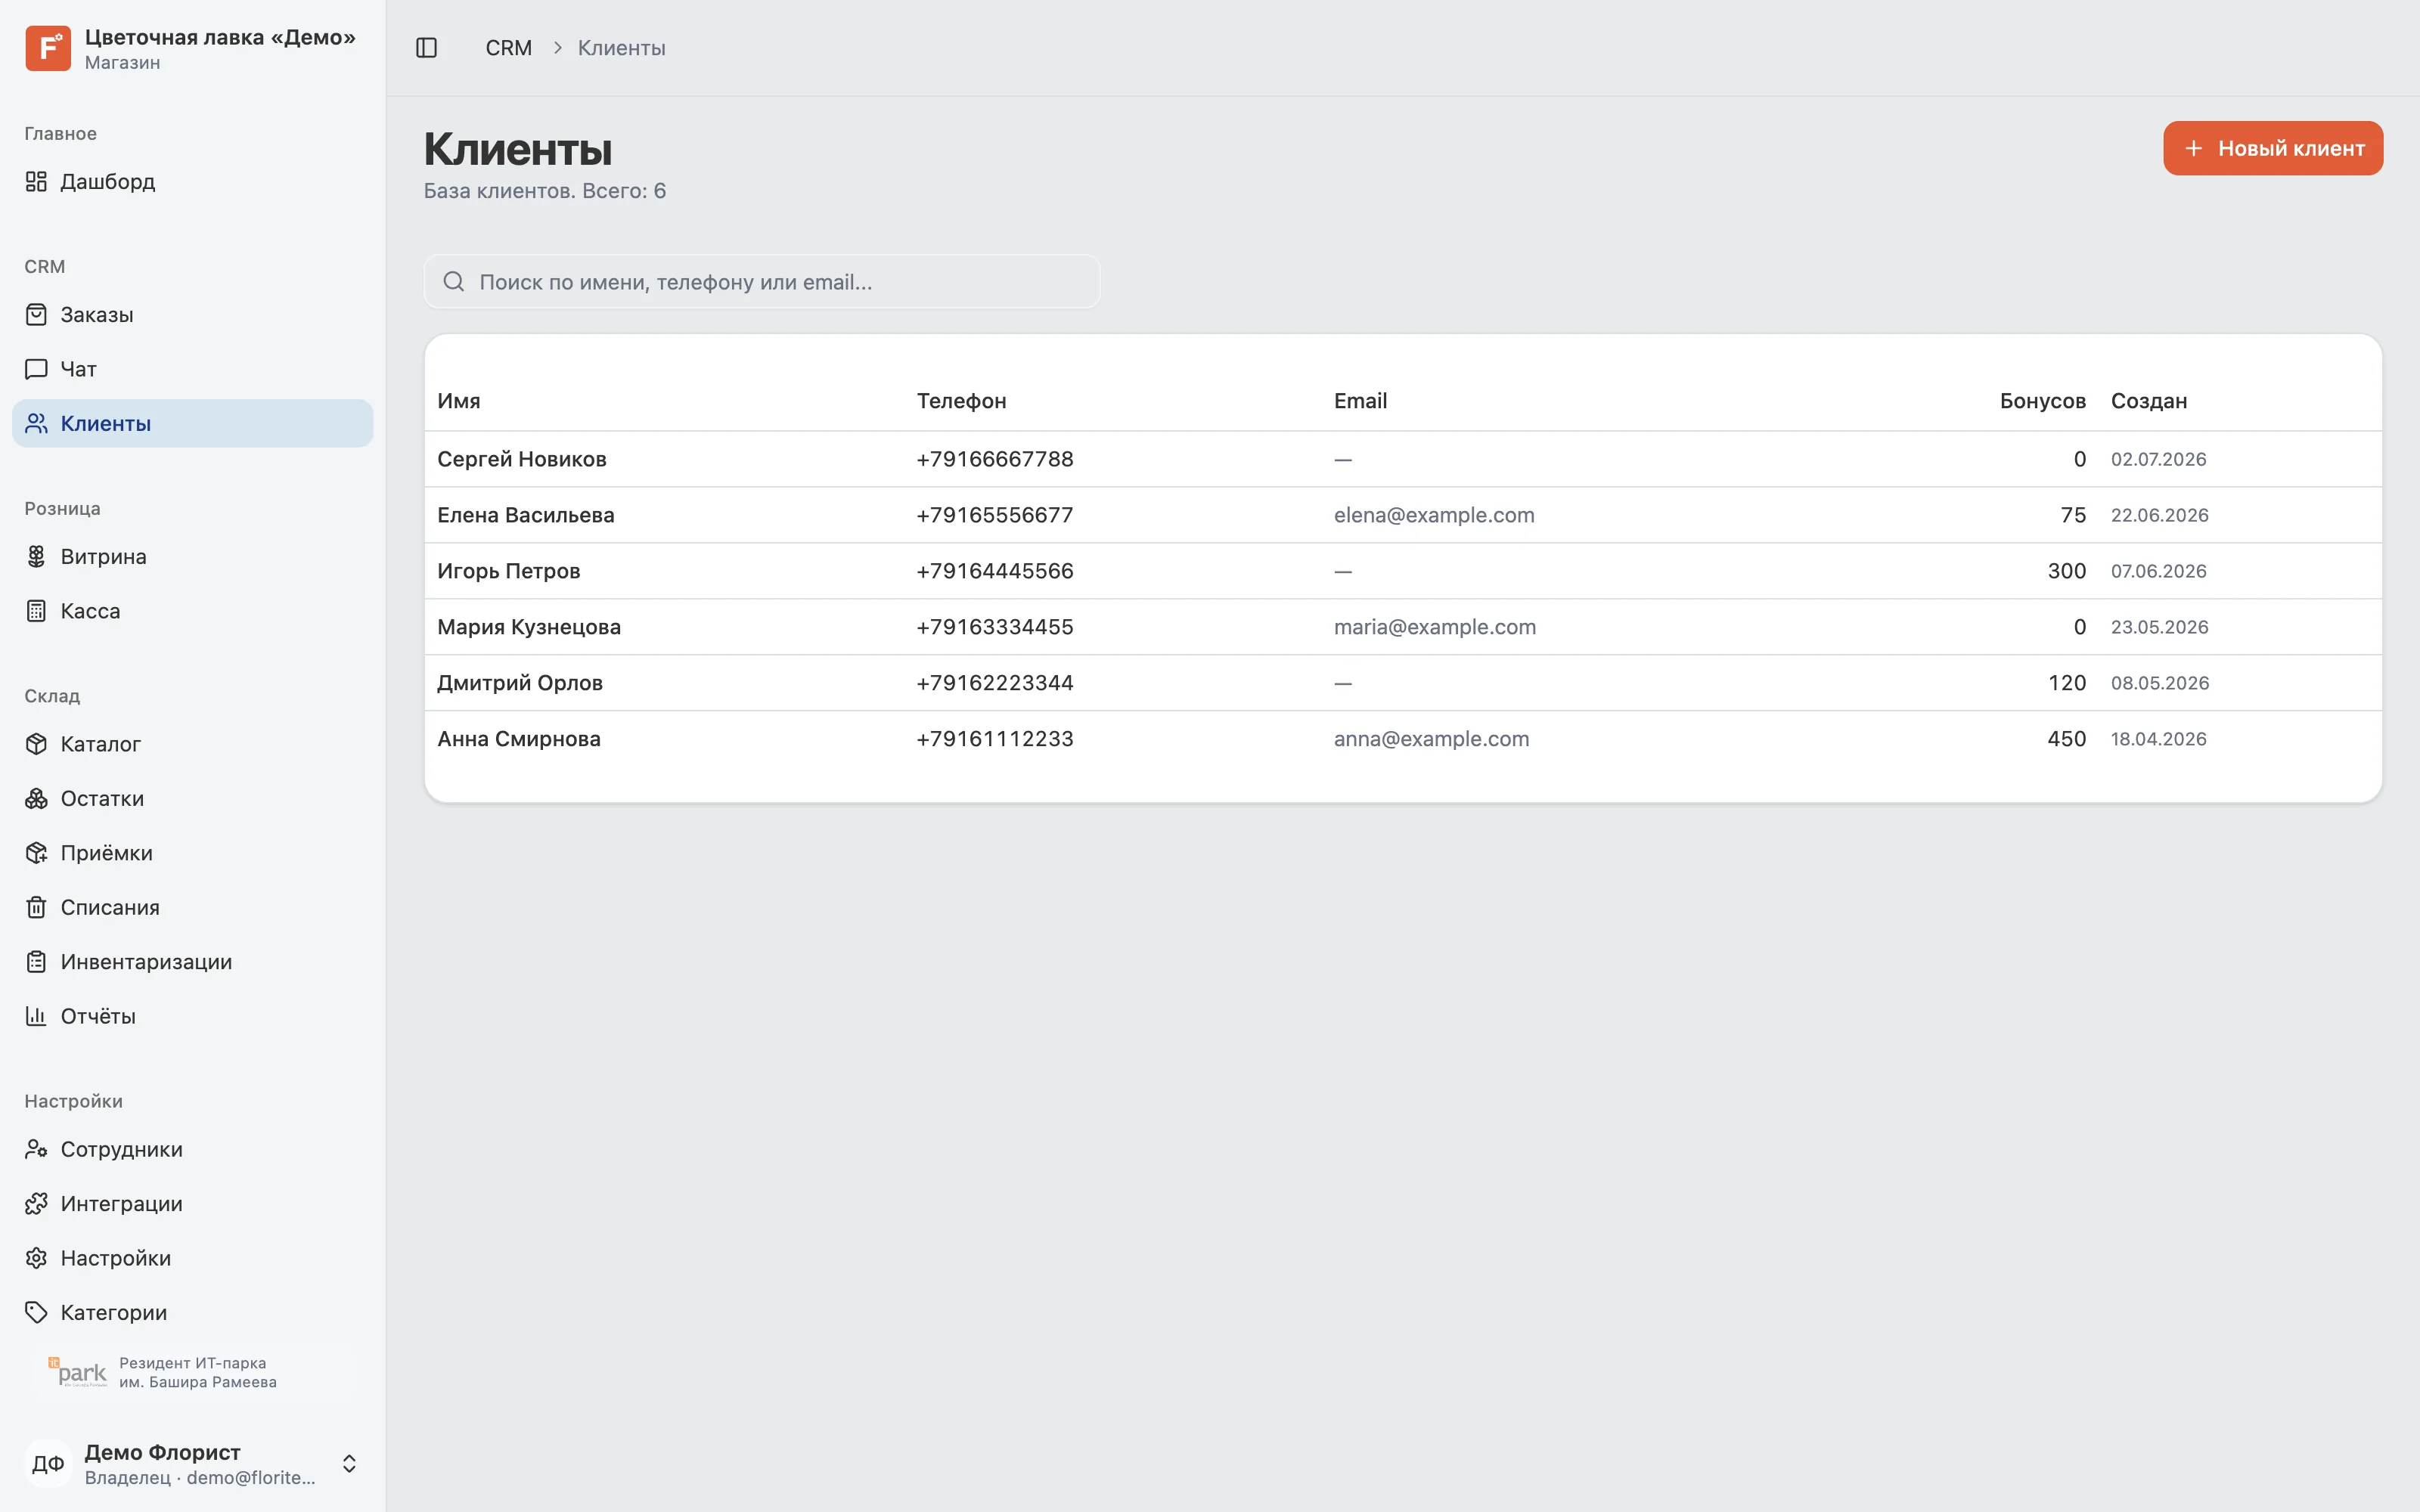Click the Отчёты bar chart icon
The image size is (2420, 1512).
[36, 1016]
